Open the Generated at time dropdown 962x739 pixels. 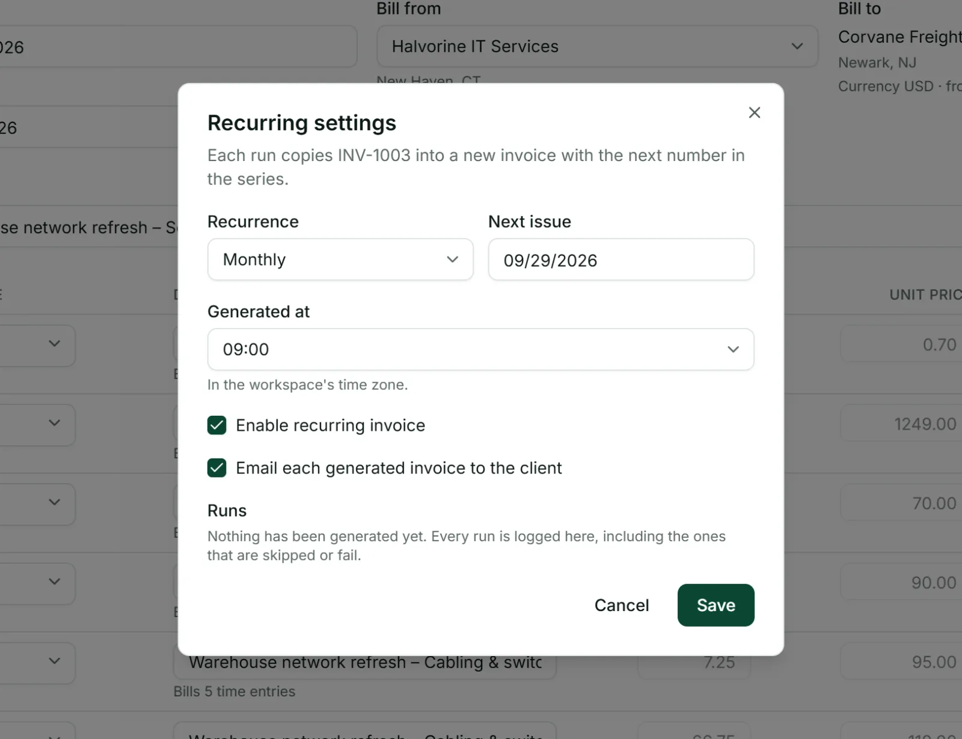point(480,349)
